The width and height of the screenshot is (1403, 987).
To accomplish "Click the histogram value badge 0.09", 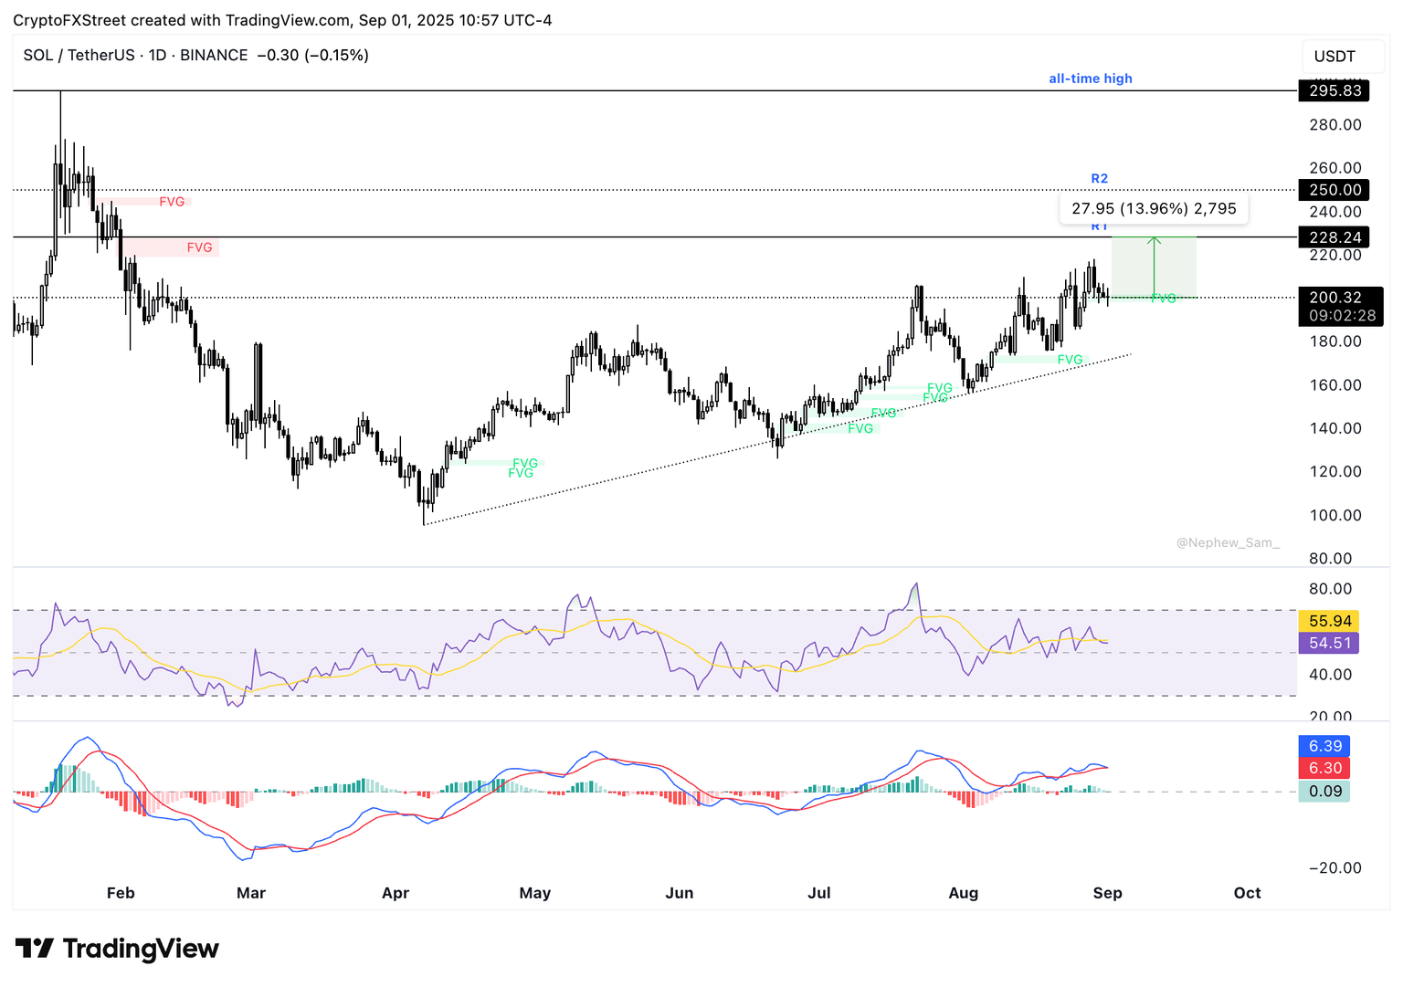I will click(1324, 791).
